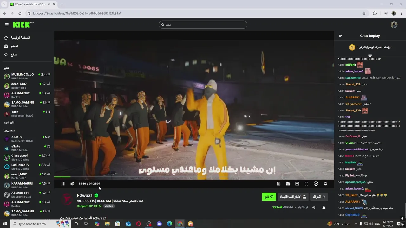Seek on the video progress bar
406x228 pixels.
click(x=194, y=177)
